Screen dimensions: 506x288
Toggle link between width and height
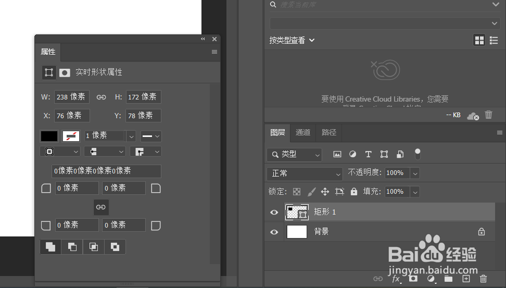coord(101,97)
